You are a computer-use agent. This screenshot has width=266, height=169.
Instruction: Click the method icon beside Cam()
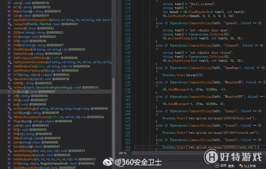tap(9, 15)
